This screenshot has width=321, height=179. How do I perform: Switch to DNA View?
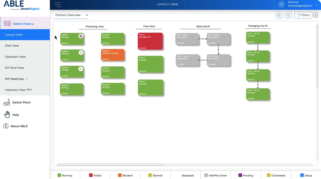click(12, 46)
